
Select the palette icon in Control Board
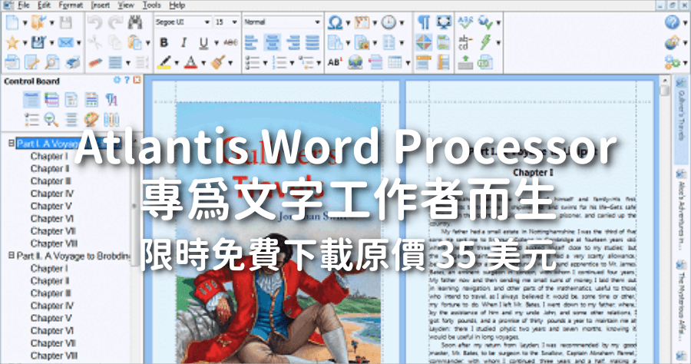click(x=91, y=120)
